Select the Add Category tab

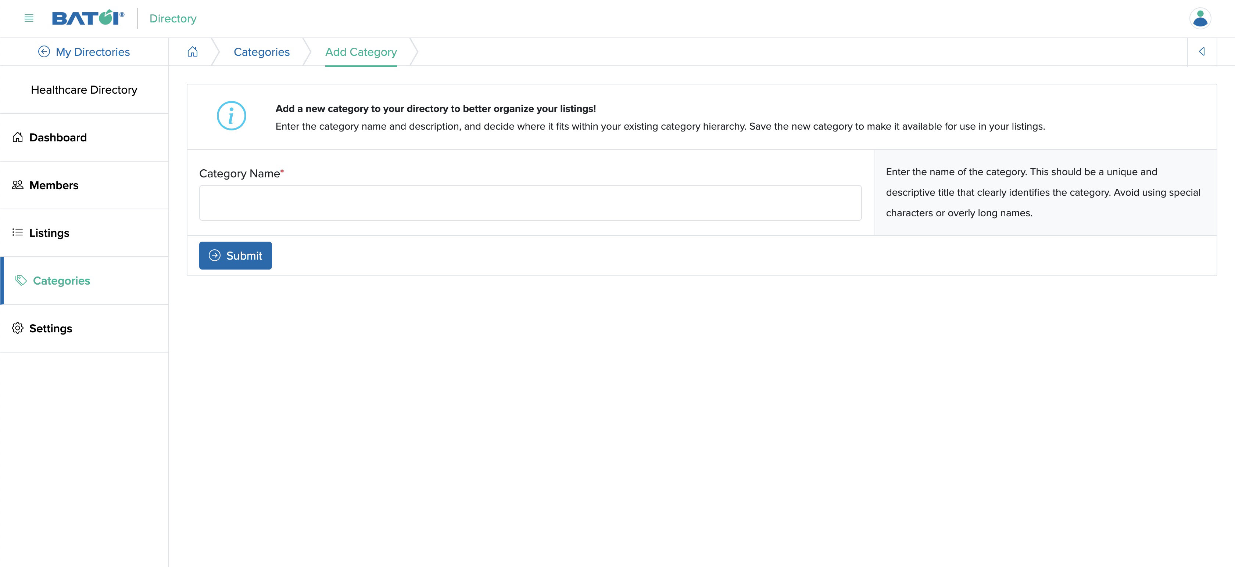click(361, 51)
